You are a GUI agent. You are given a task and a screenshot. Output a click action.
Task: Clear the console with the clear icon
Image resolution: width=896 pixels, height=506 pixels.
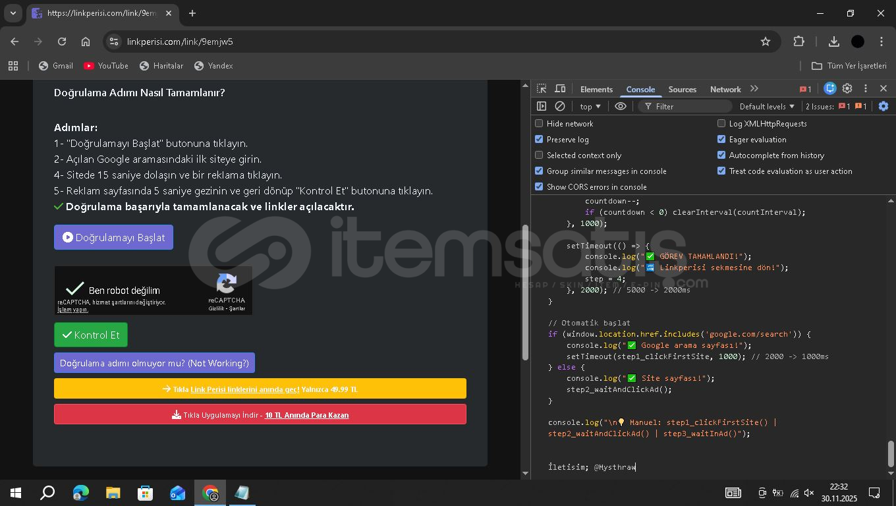(x=560, y=106)
